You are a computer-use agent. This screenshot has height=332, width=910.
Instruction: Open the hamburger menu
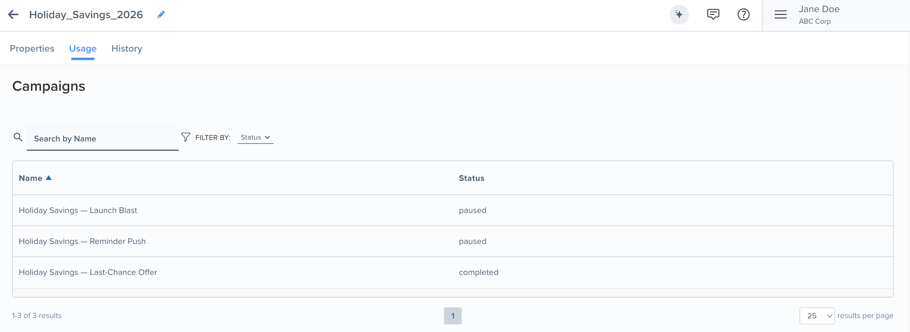780,15
